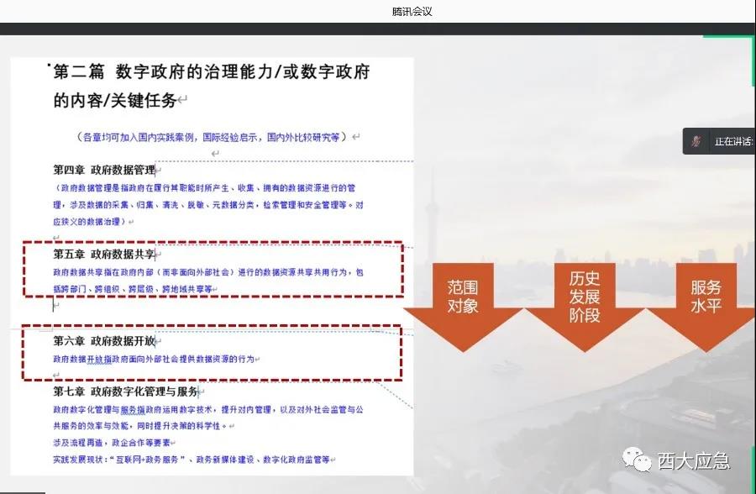Click the 正在讲话 speaker indicator label
Image resolution: width=756 pixels, height=494 pixels.
[x=732, y=141]
